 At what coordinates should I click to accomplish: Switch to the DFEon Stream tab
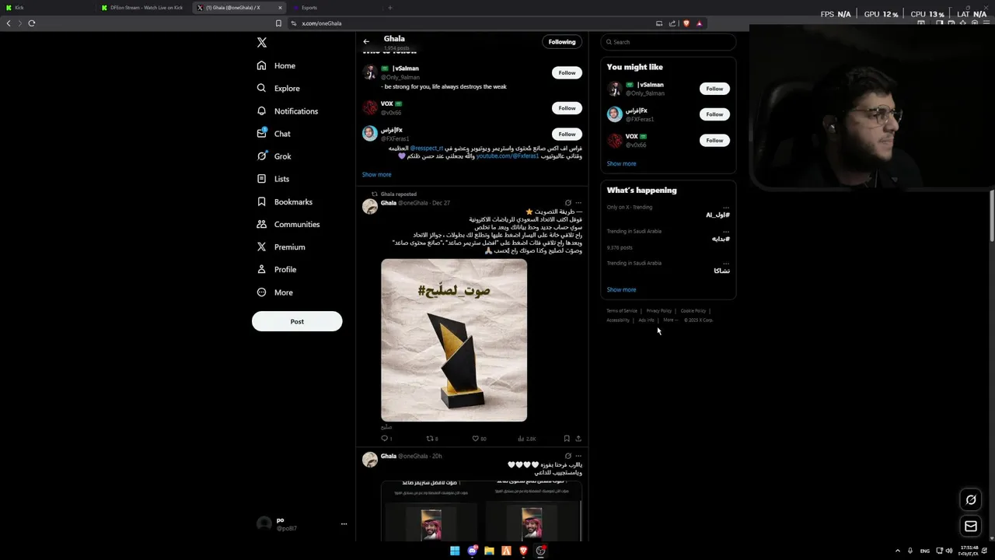[142, 8]
